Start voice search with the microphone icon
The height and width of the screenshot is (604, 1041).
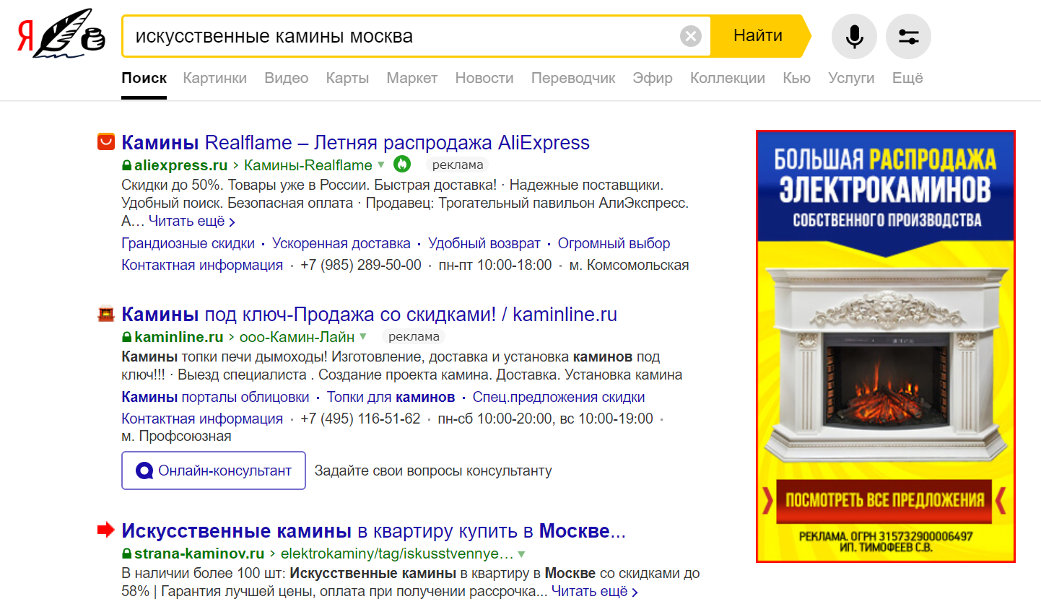pyautogui.click(x=854, y=35)
